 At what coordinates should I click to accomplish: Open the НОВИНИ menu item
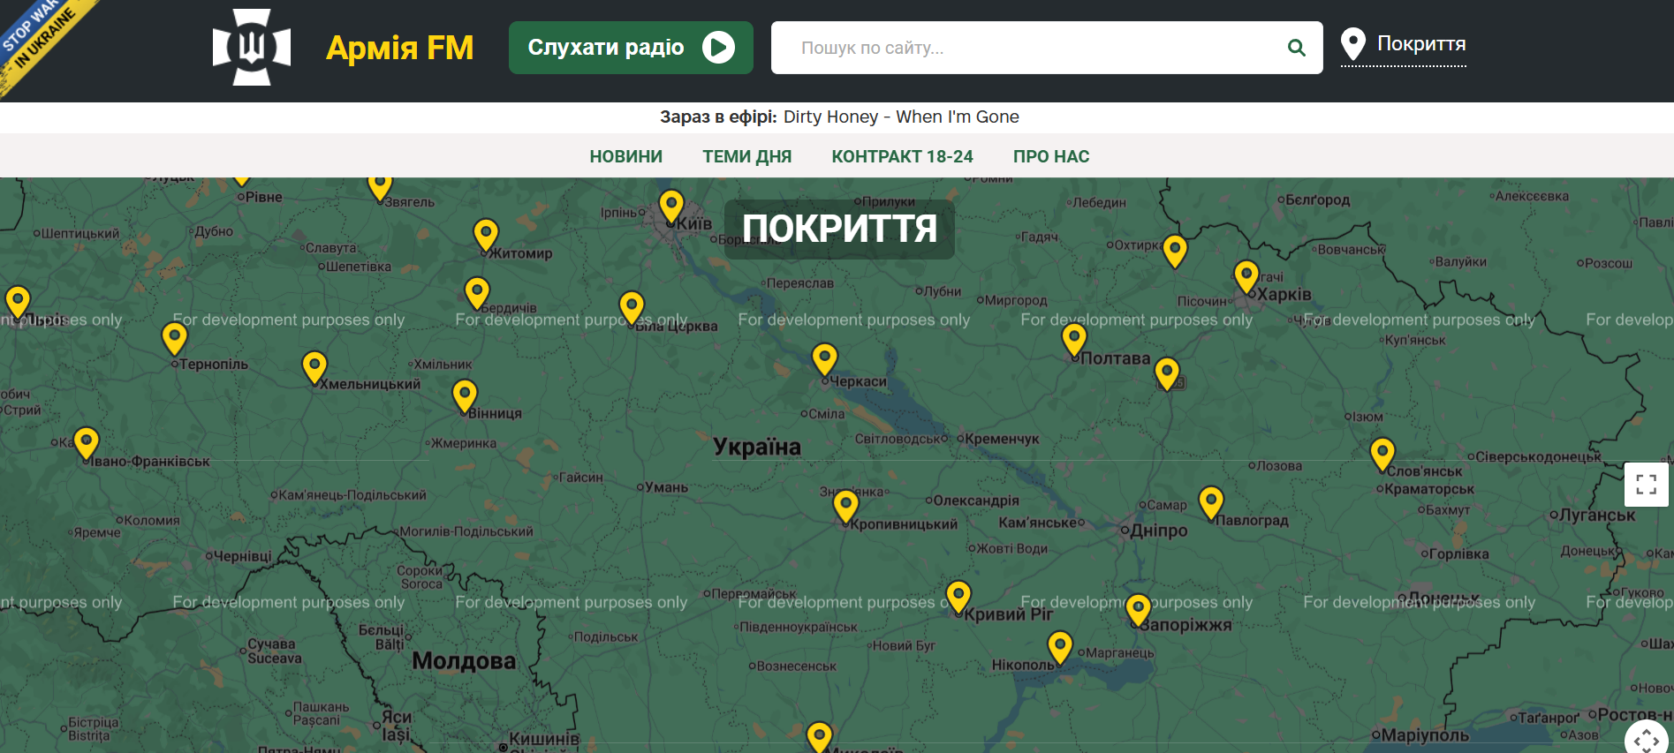tap(625, 156)
